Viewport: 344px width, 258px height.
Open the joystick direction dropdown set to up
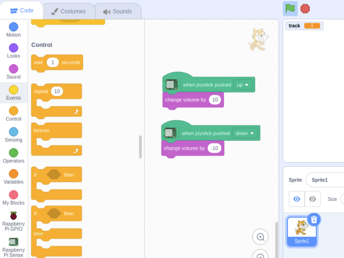point(243,85)
